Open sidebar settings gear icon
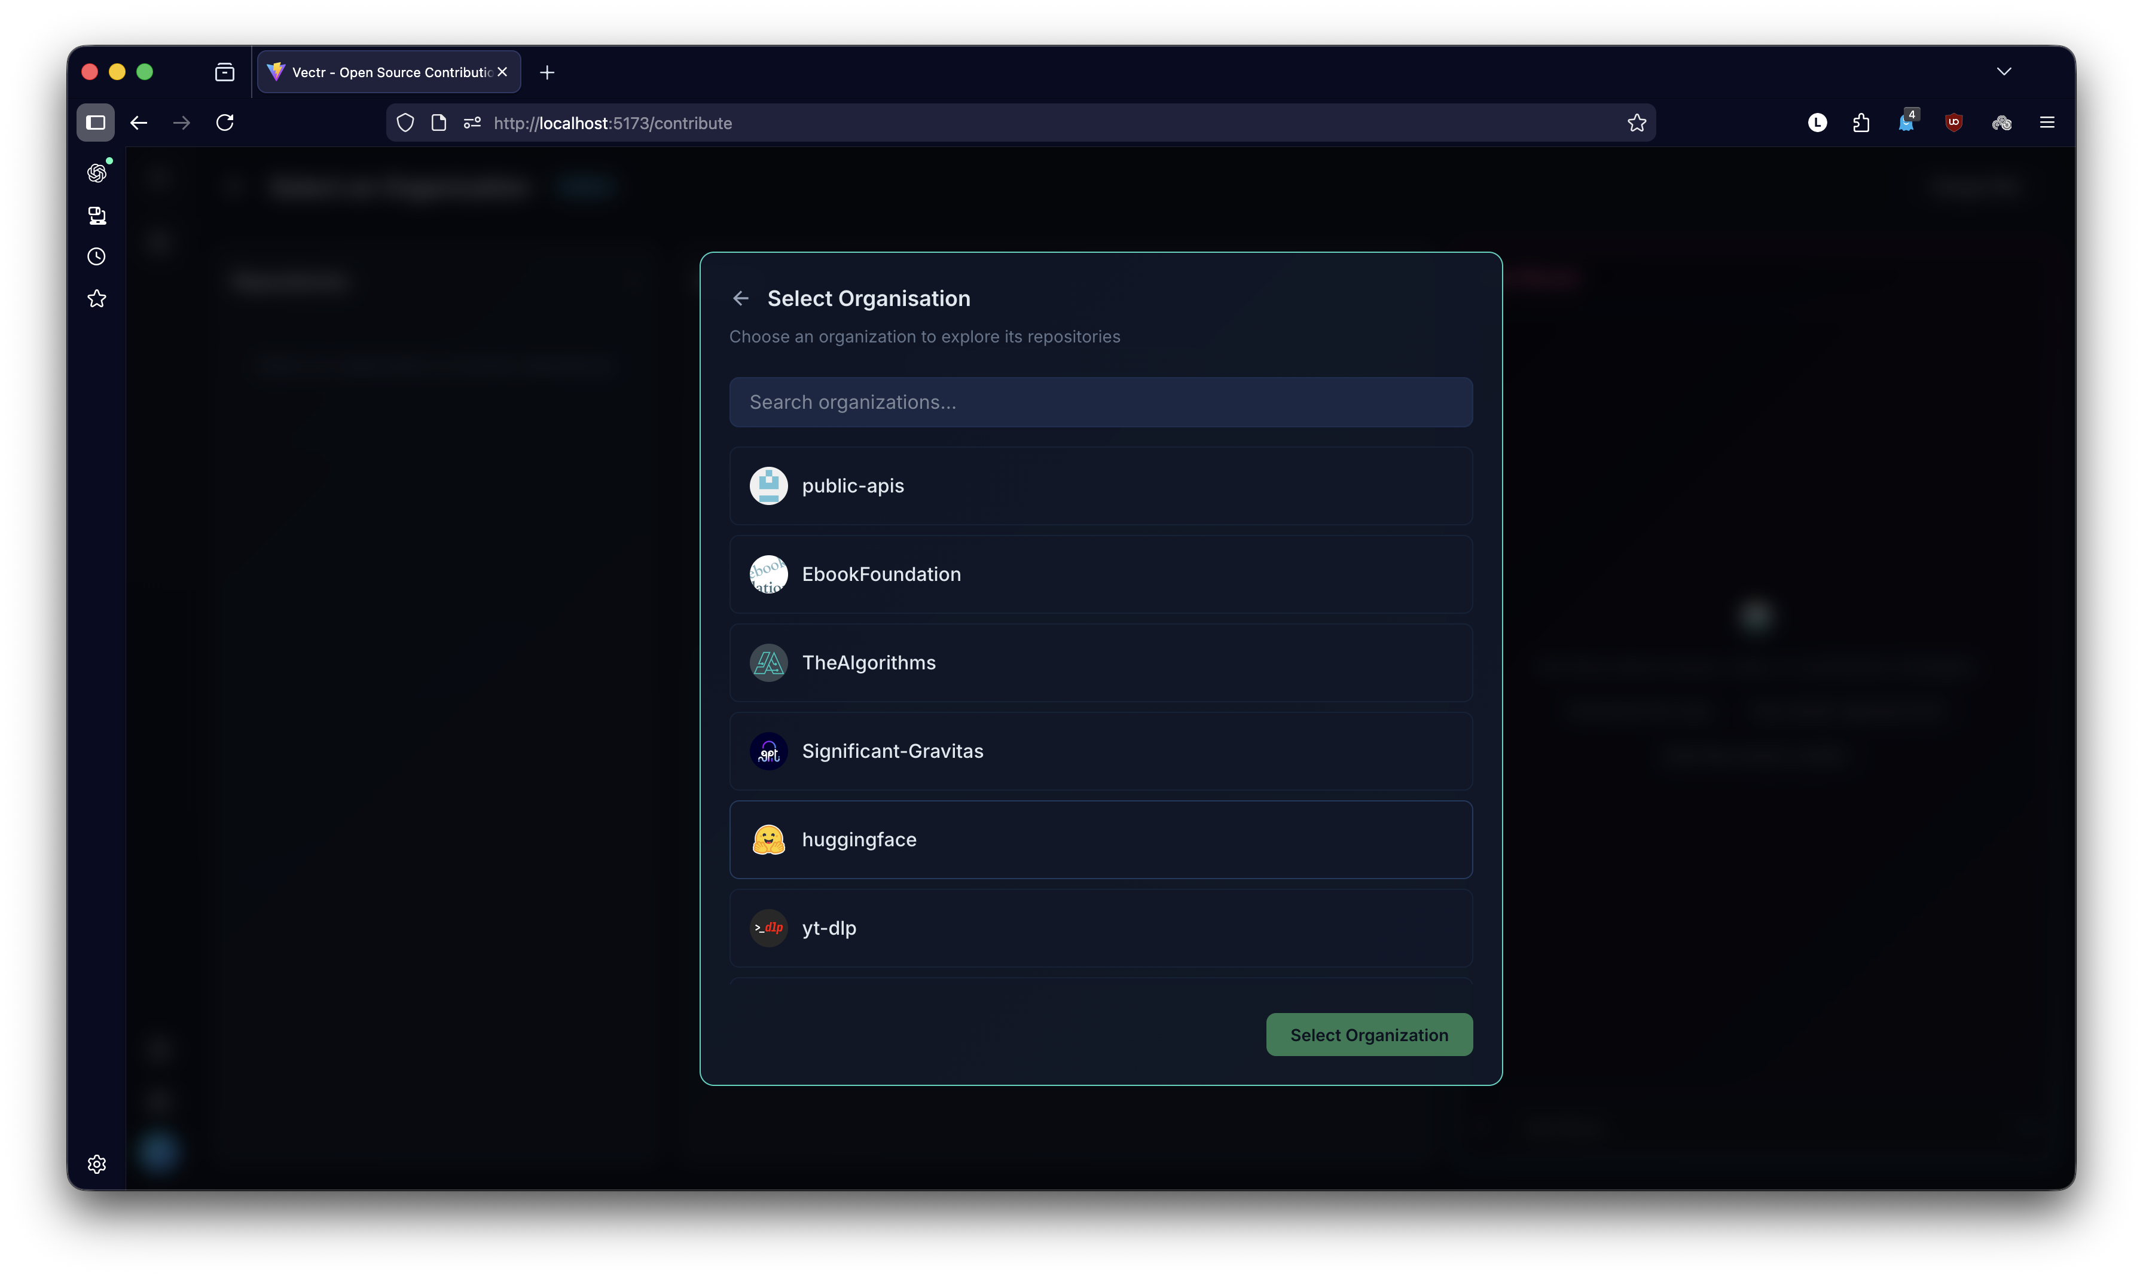This screenshot has width=2143, height=1279. click(96, 1164)
